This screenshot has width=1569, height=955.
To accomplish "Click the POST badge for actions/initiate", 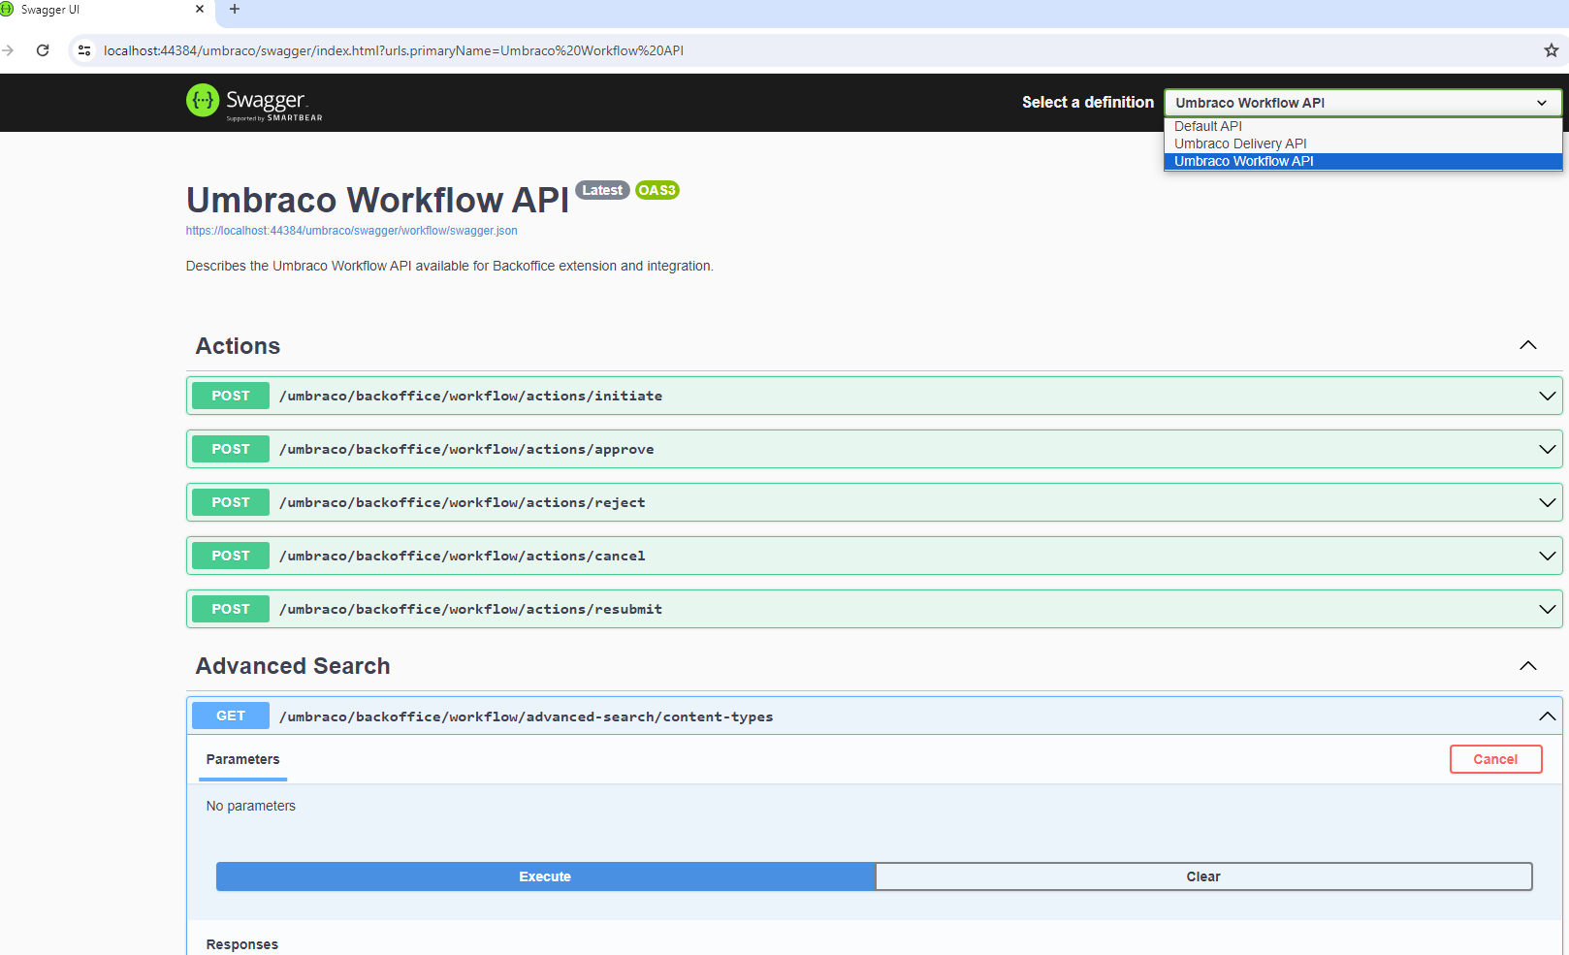I will click(x=231, y=396).
